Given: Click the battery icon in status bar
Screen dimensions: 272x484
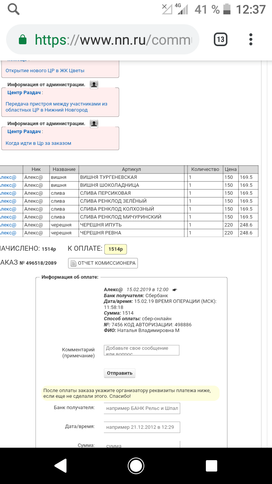Looking at the screenshot, I should 227,9.
